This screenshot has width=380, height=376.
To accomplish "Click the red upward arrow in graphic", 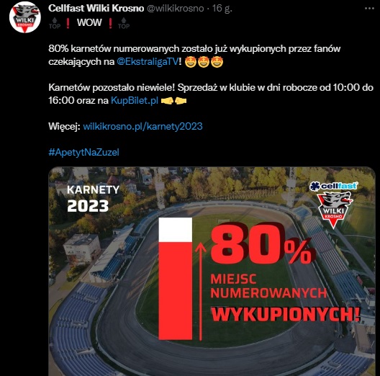I will [x=200, y=292].
